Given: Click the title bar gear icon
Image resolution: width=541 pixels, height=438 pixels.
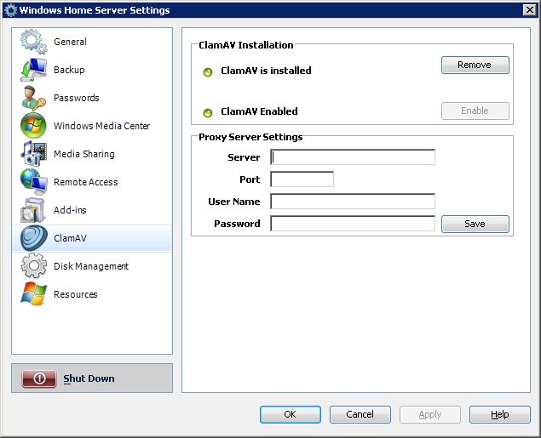Looking at the screenshot, I should pos(10,10).
